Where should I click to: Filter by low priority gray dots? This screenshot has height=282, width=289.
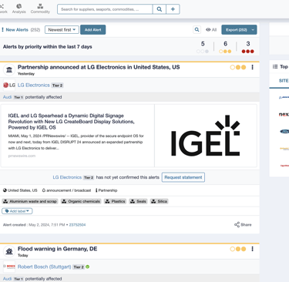pyautogui.click(x=203, y=52)
